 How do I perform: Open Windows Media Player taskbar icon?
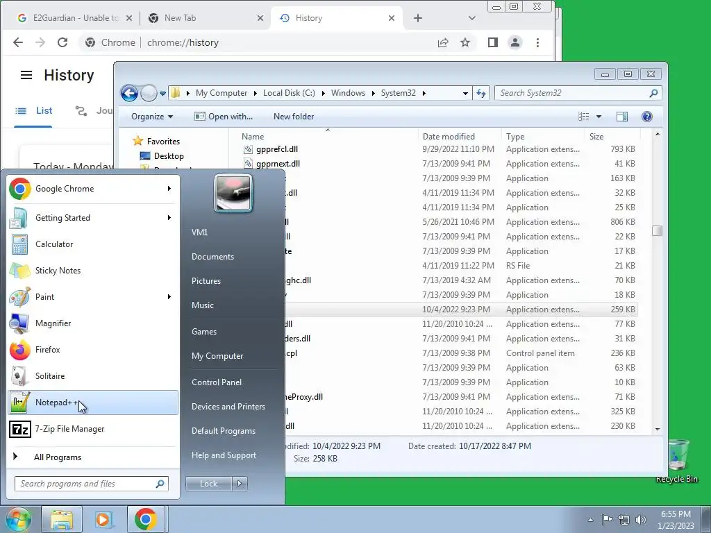click(x=103, y=519)
